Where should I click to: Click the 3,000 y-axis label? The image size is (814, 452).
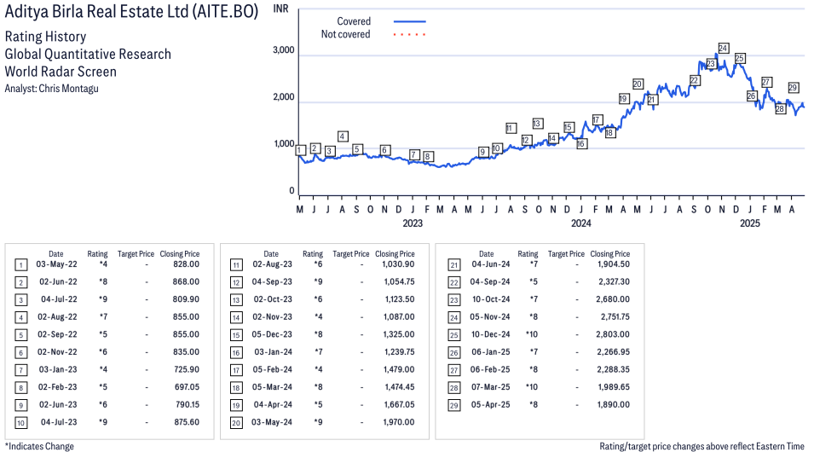point(284,49)
